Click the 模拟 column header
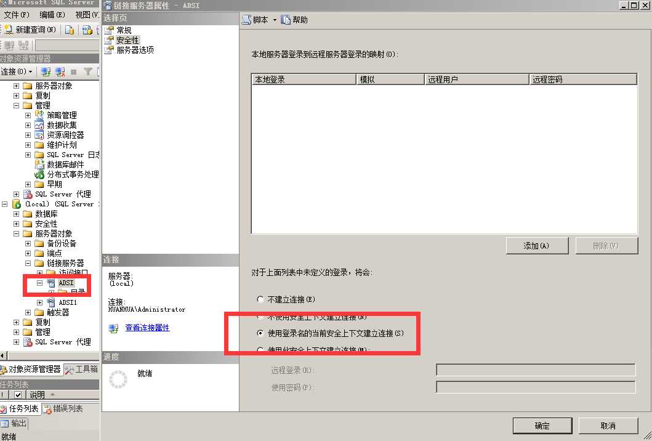652x441 pixels. click(390, 79)
